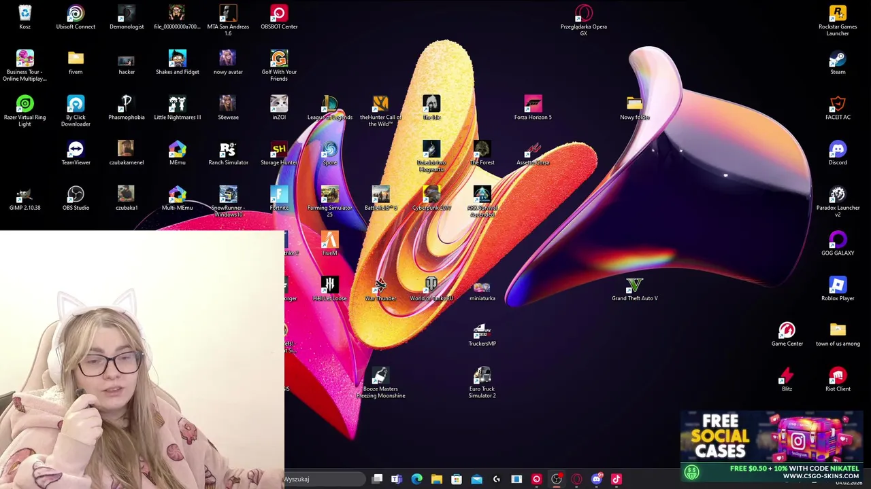Select the Spore desktop icon
Screen dimensions: 871x489
[x=329, y=153]
